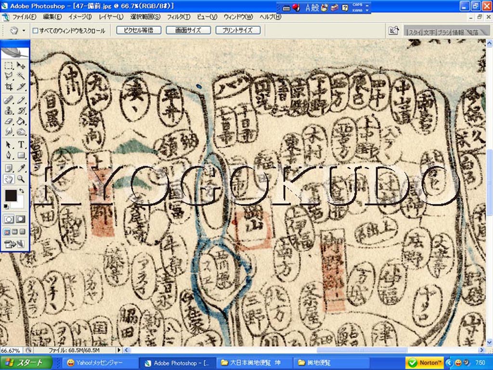
Task: Click the Norton tray button
Action: click(425, 363)
